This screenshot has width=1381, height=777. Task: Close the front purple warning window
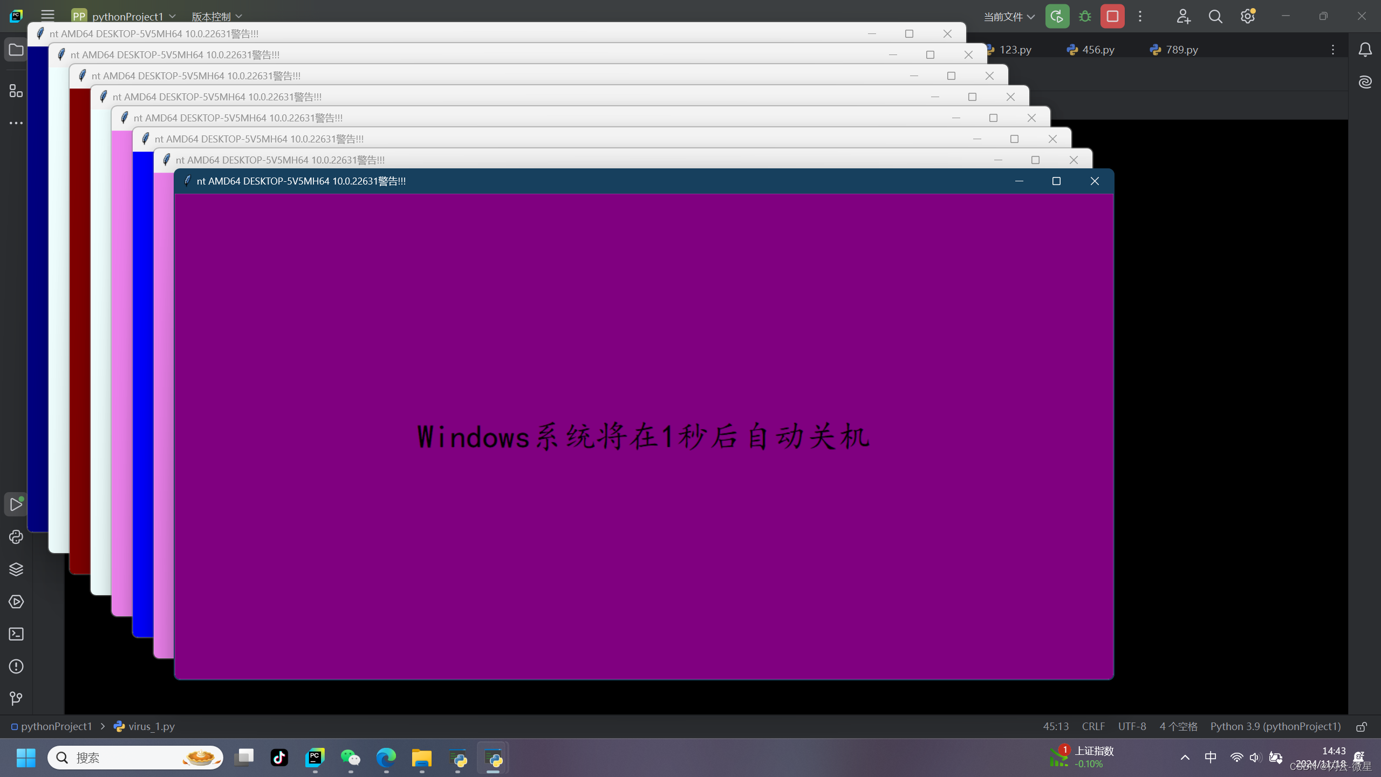tap(1095, 181)
